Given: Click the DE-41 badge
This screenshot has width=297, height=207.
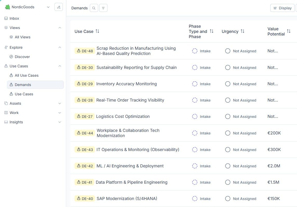Looking at the screenshot, I should pos(84,182).
